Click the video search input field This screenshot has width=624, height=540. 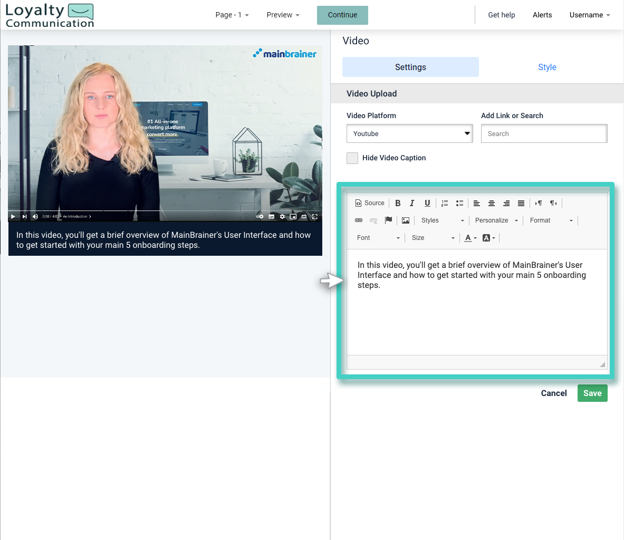544,133
